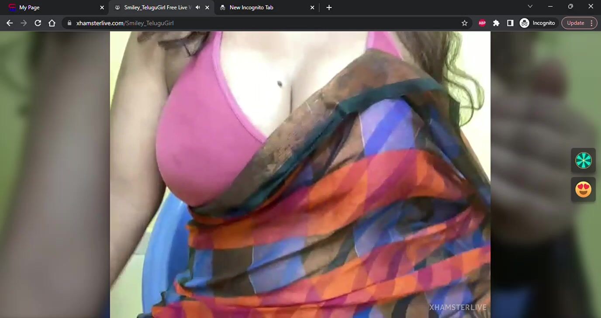Click the forward navigation arrow
This screenshot has width=601, height=318.
tap(24, 23)
